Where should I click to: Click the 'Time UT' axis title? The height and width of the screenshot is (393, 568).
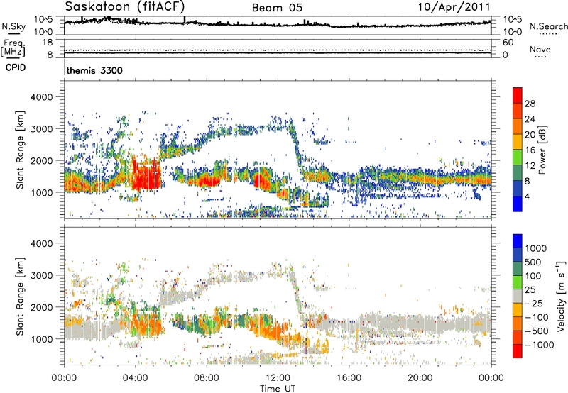tap(278, 389)
